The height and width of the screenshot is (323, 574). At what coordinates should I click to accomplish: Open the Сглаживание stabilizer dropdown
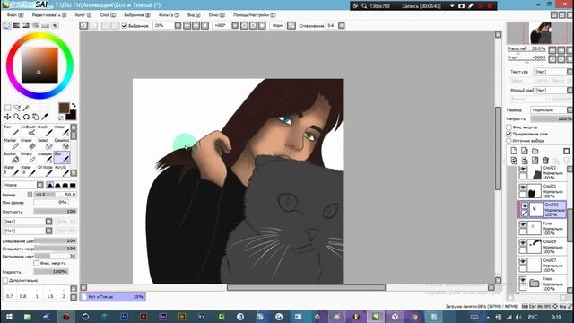click(x=341, y=26)
